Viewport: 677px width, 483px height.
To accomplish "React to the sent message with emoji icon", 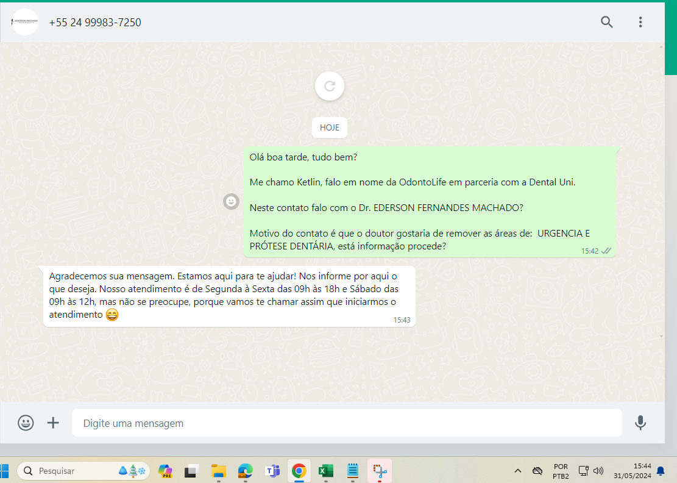I will pos(231,201).
